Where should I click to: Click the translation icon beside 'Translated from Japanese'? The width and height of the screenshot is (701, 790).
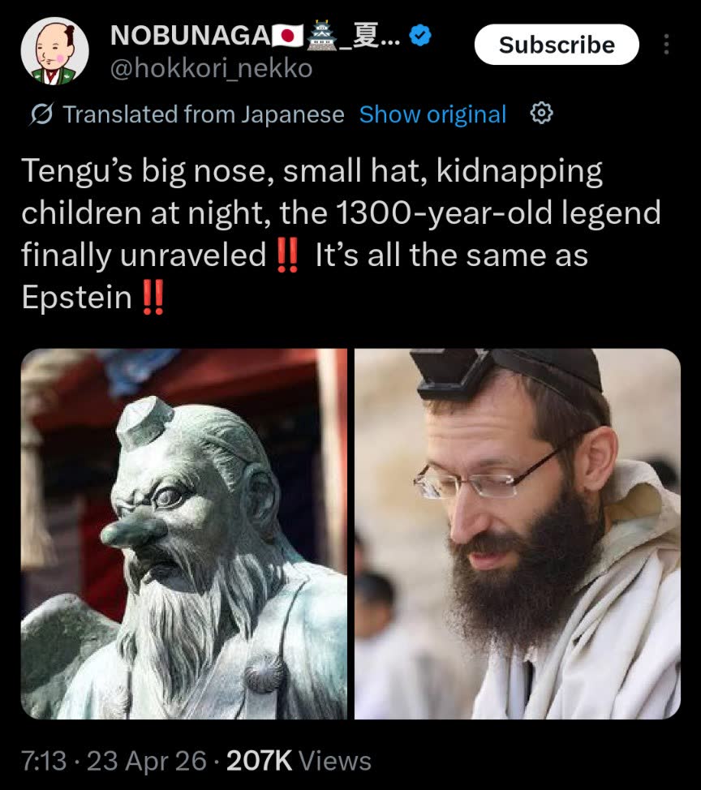41,114
